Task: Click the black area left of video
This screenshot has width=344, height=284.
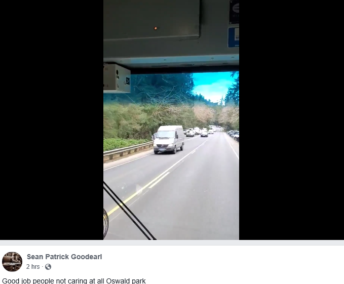Action: coord(52,120)
